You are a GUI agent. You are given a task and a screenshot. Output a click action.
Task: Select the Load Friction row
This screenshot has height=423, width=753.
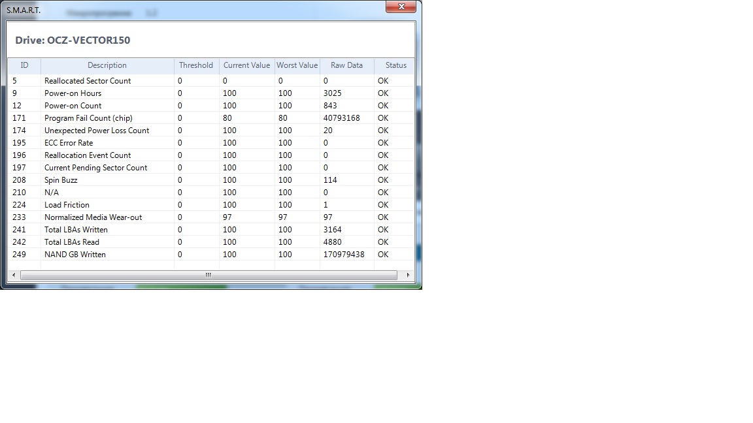click(211, 205)
